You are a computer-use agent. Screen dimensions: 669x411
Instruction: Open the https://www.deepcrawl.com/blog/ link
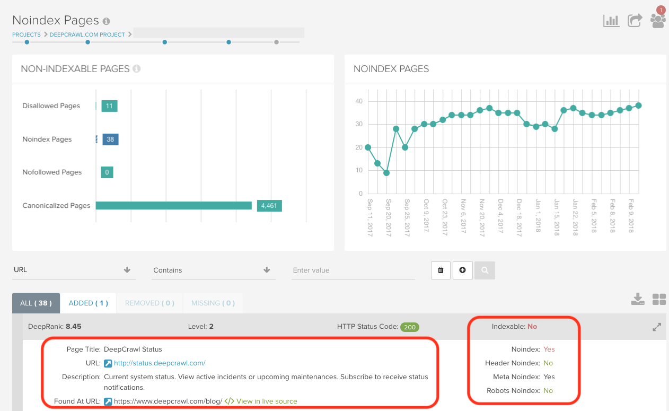[168, 401]
